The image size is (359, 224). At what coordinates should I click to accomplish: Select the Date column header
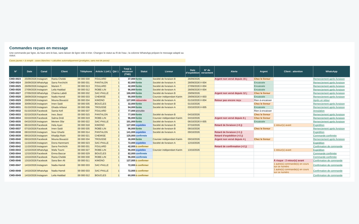(x=29, y=71)
